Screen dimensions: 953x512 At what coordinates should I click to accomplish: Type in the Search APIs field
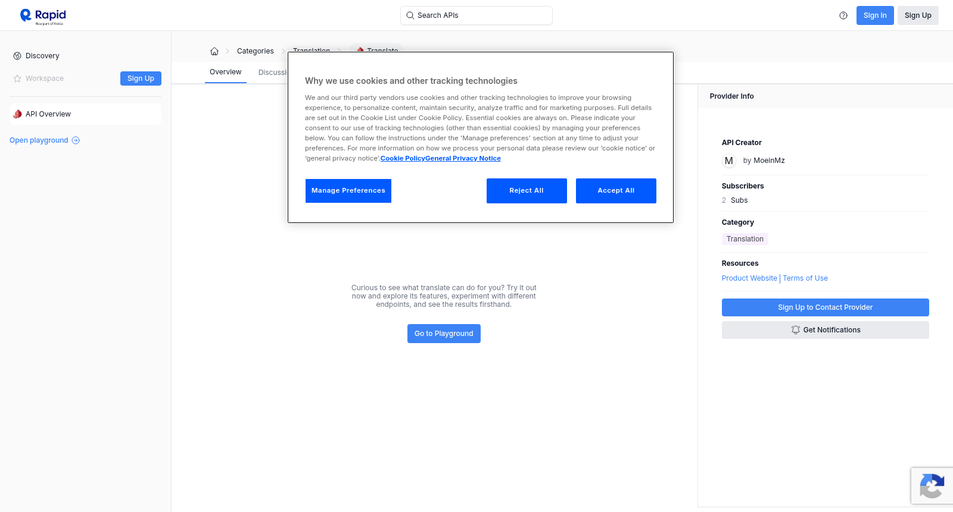click(476, 15)
